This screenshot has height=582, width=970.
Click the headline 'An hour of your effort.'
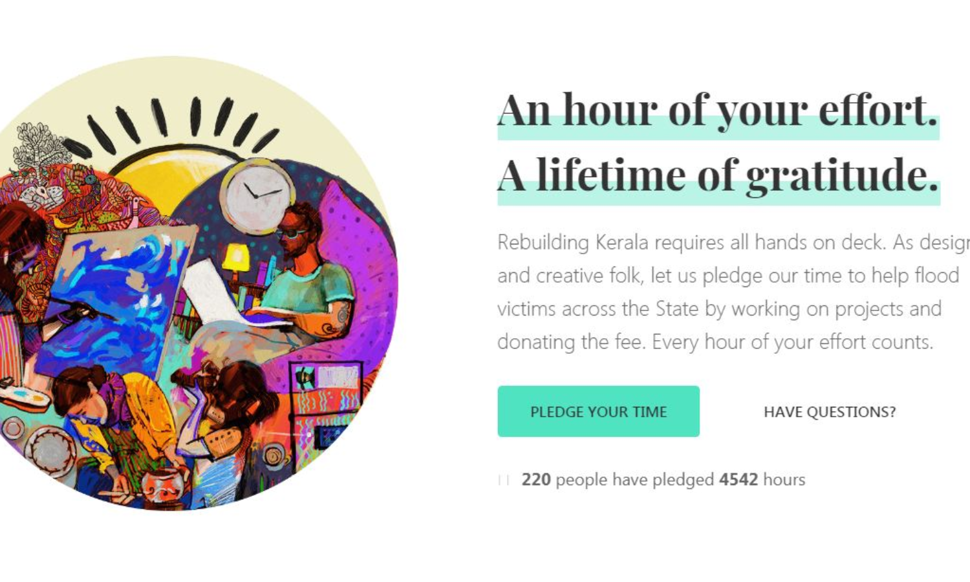[717, 110]
